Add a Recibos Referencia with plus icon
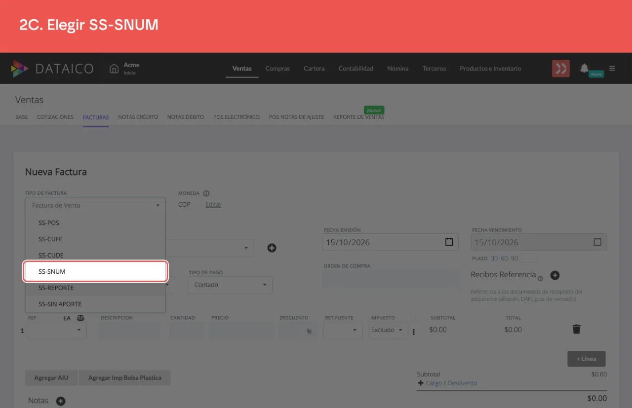Screen dimensions: 632x408 pos(554,275)
